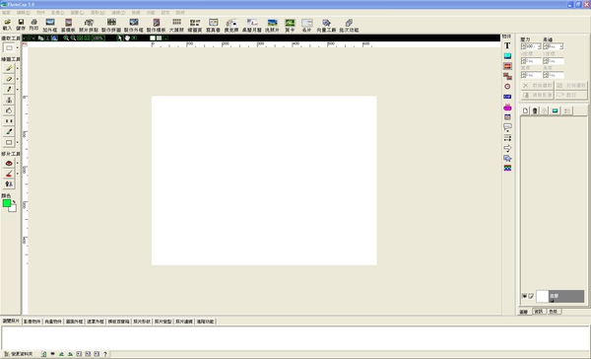
Task: Click the Print (列印) toolbar icon
Action: tap(33, 25)
